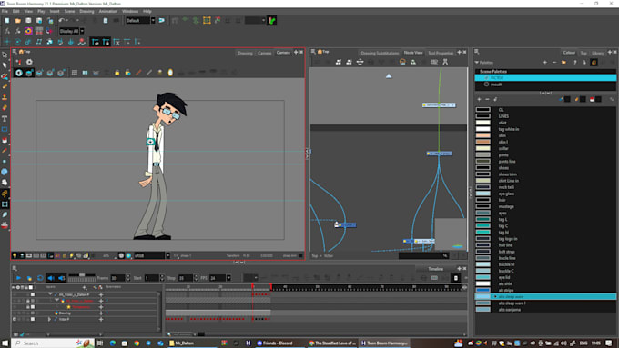
Task: Click the Open Scene folder icon
Action: (x=18, y=21)
